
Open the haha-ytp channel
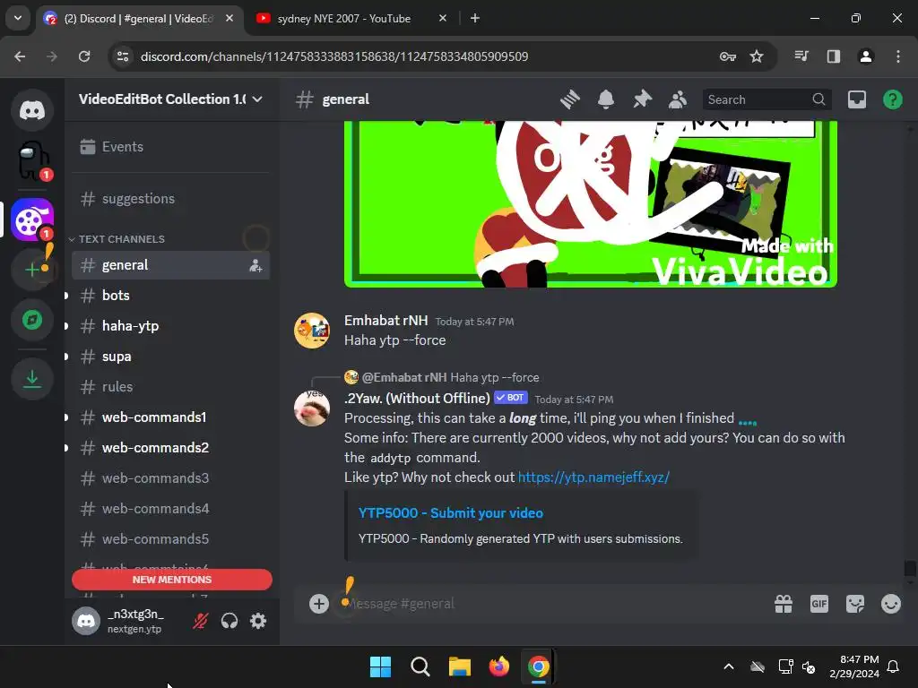click(x=170, y=326)
